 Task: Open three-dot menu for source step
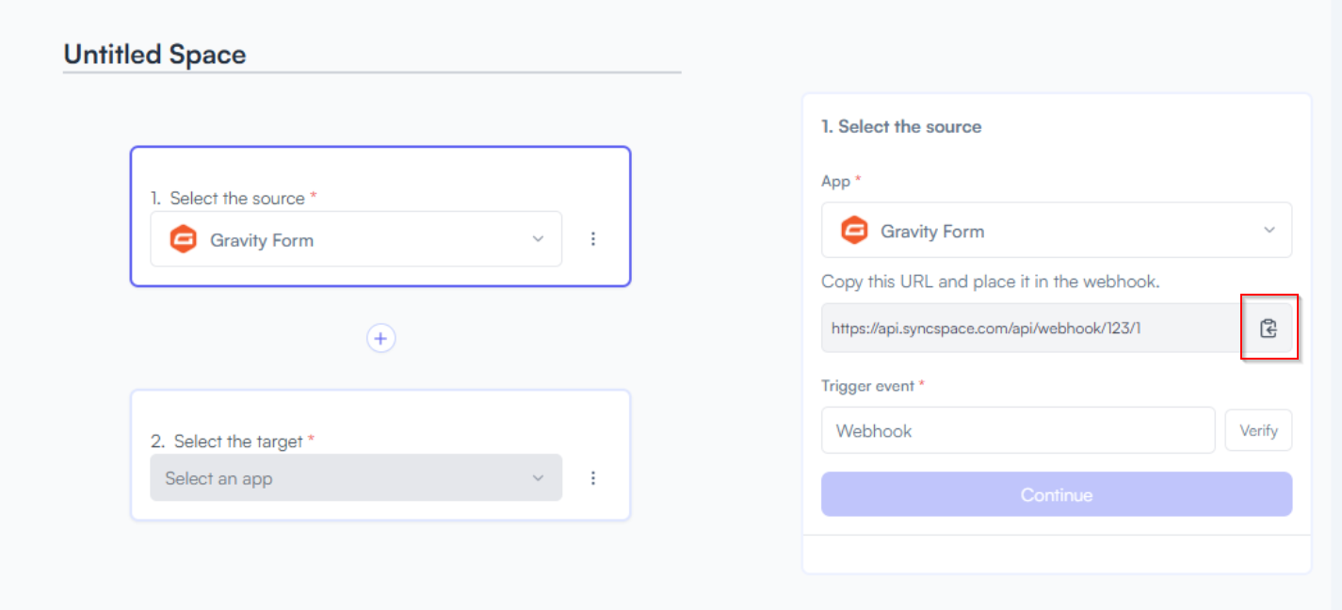click(593, 239)
